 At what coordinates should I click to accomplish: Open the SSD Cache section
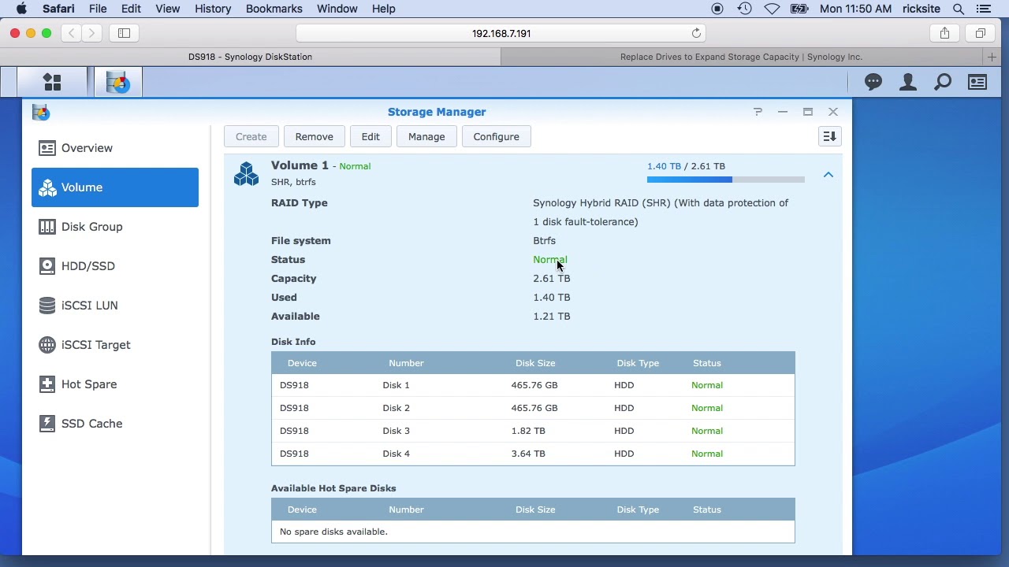115,424
